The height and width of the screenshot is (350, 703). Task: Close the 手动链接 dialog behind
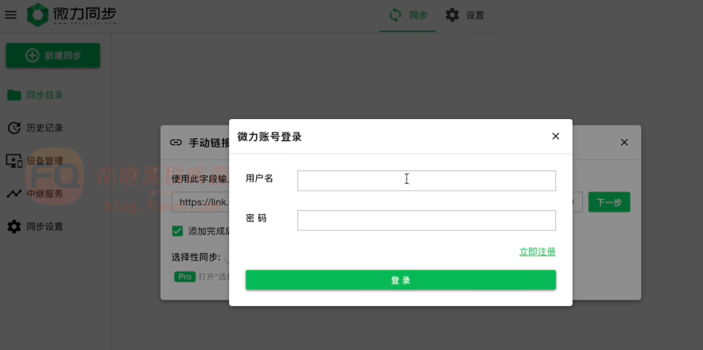click(x=624, y=143)
